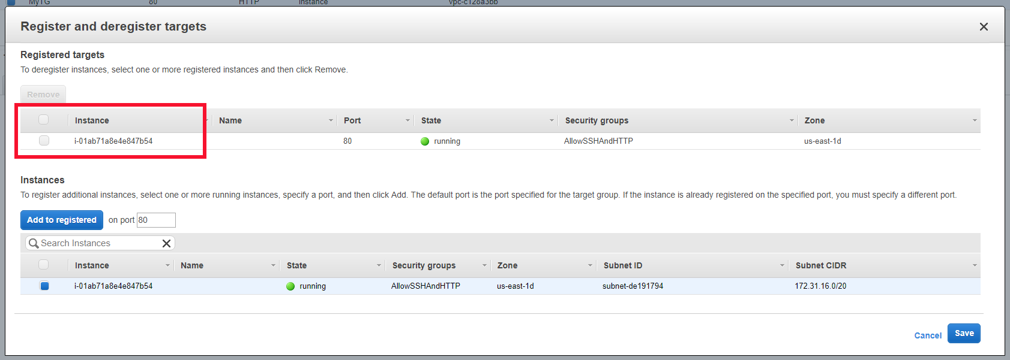Save the target registration changes

tap(964, 334)
